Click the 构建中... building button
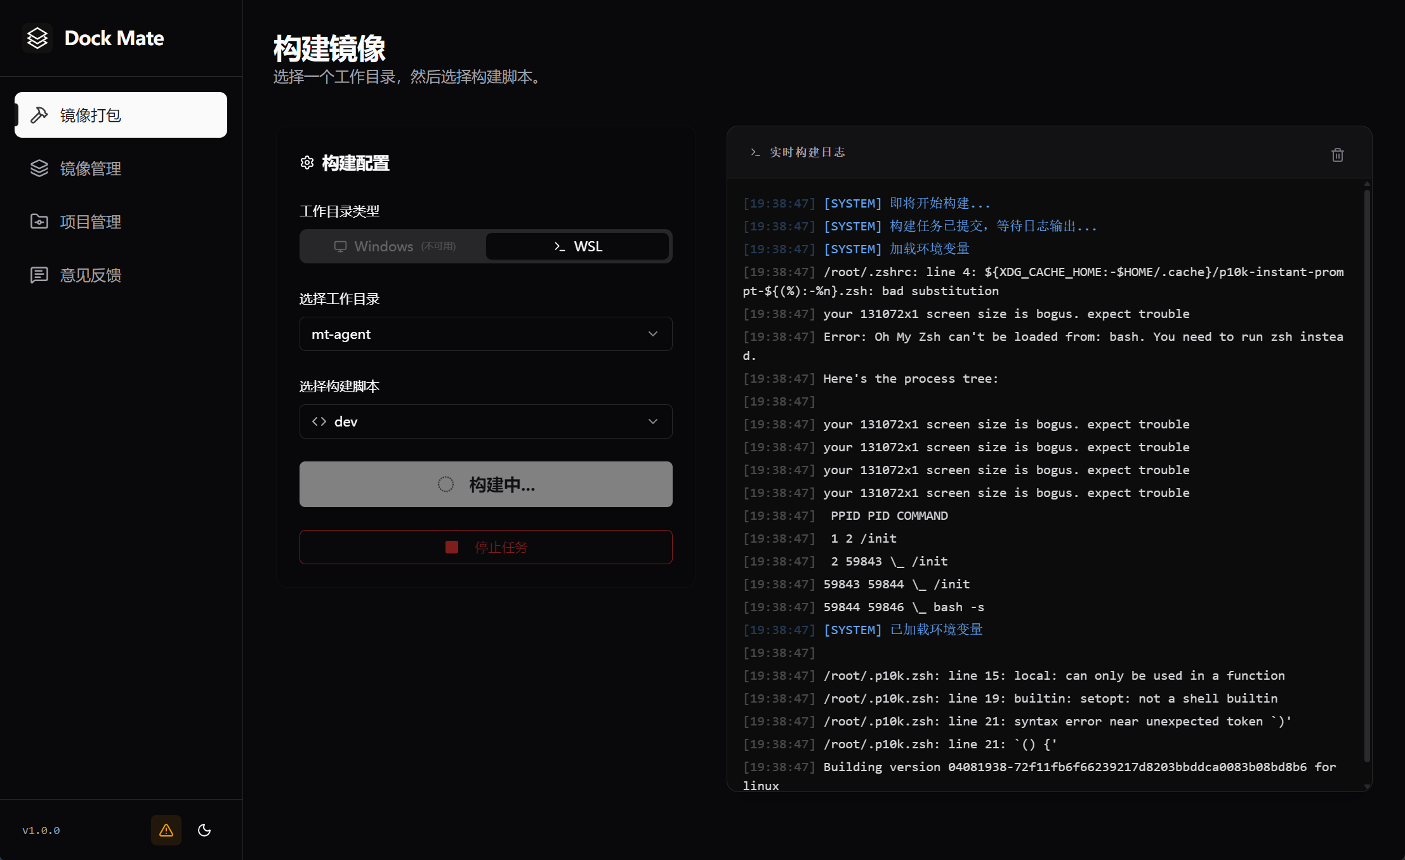This screenshot has width=1405, height=860. 485,484
